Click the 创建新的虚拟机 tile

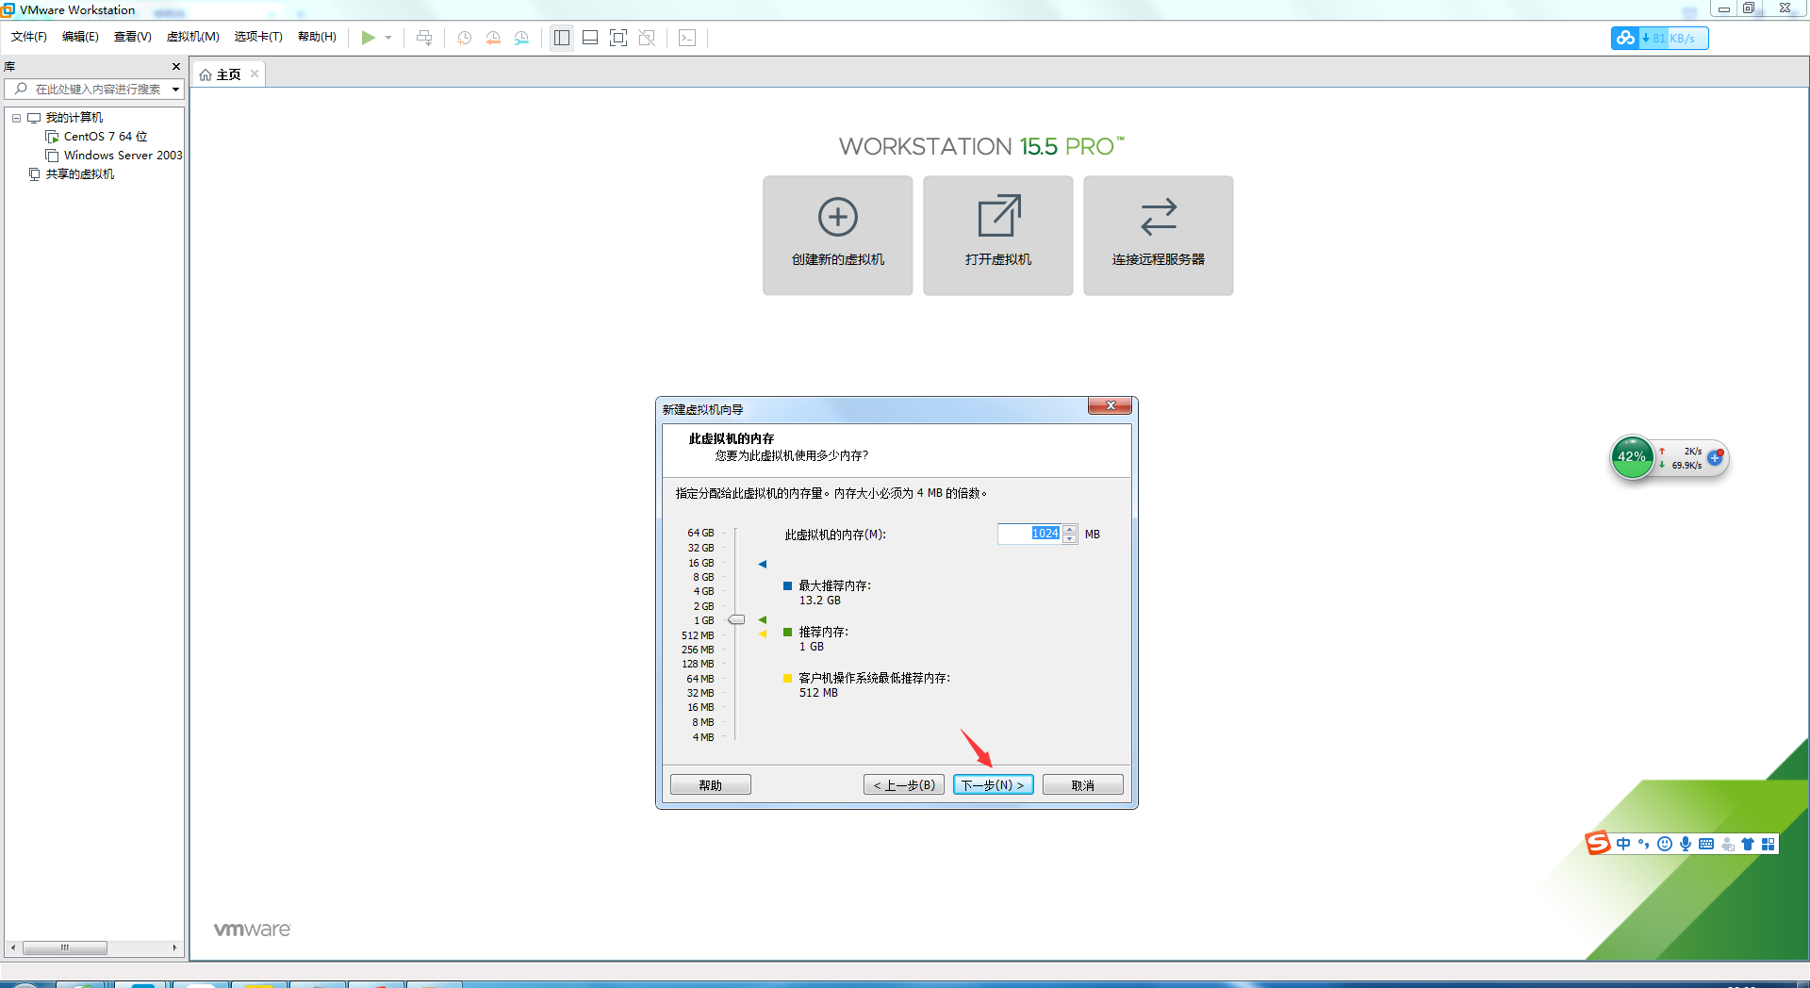click(x=838, y=236)
